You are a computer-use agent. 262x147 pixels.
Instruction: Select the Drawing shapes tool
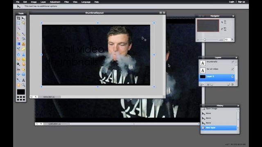pyautogui.click(x=23, y=49)
